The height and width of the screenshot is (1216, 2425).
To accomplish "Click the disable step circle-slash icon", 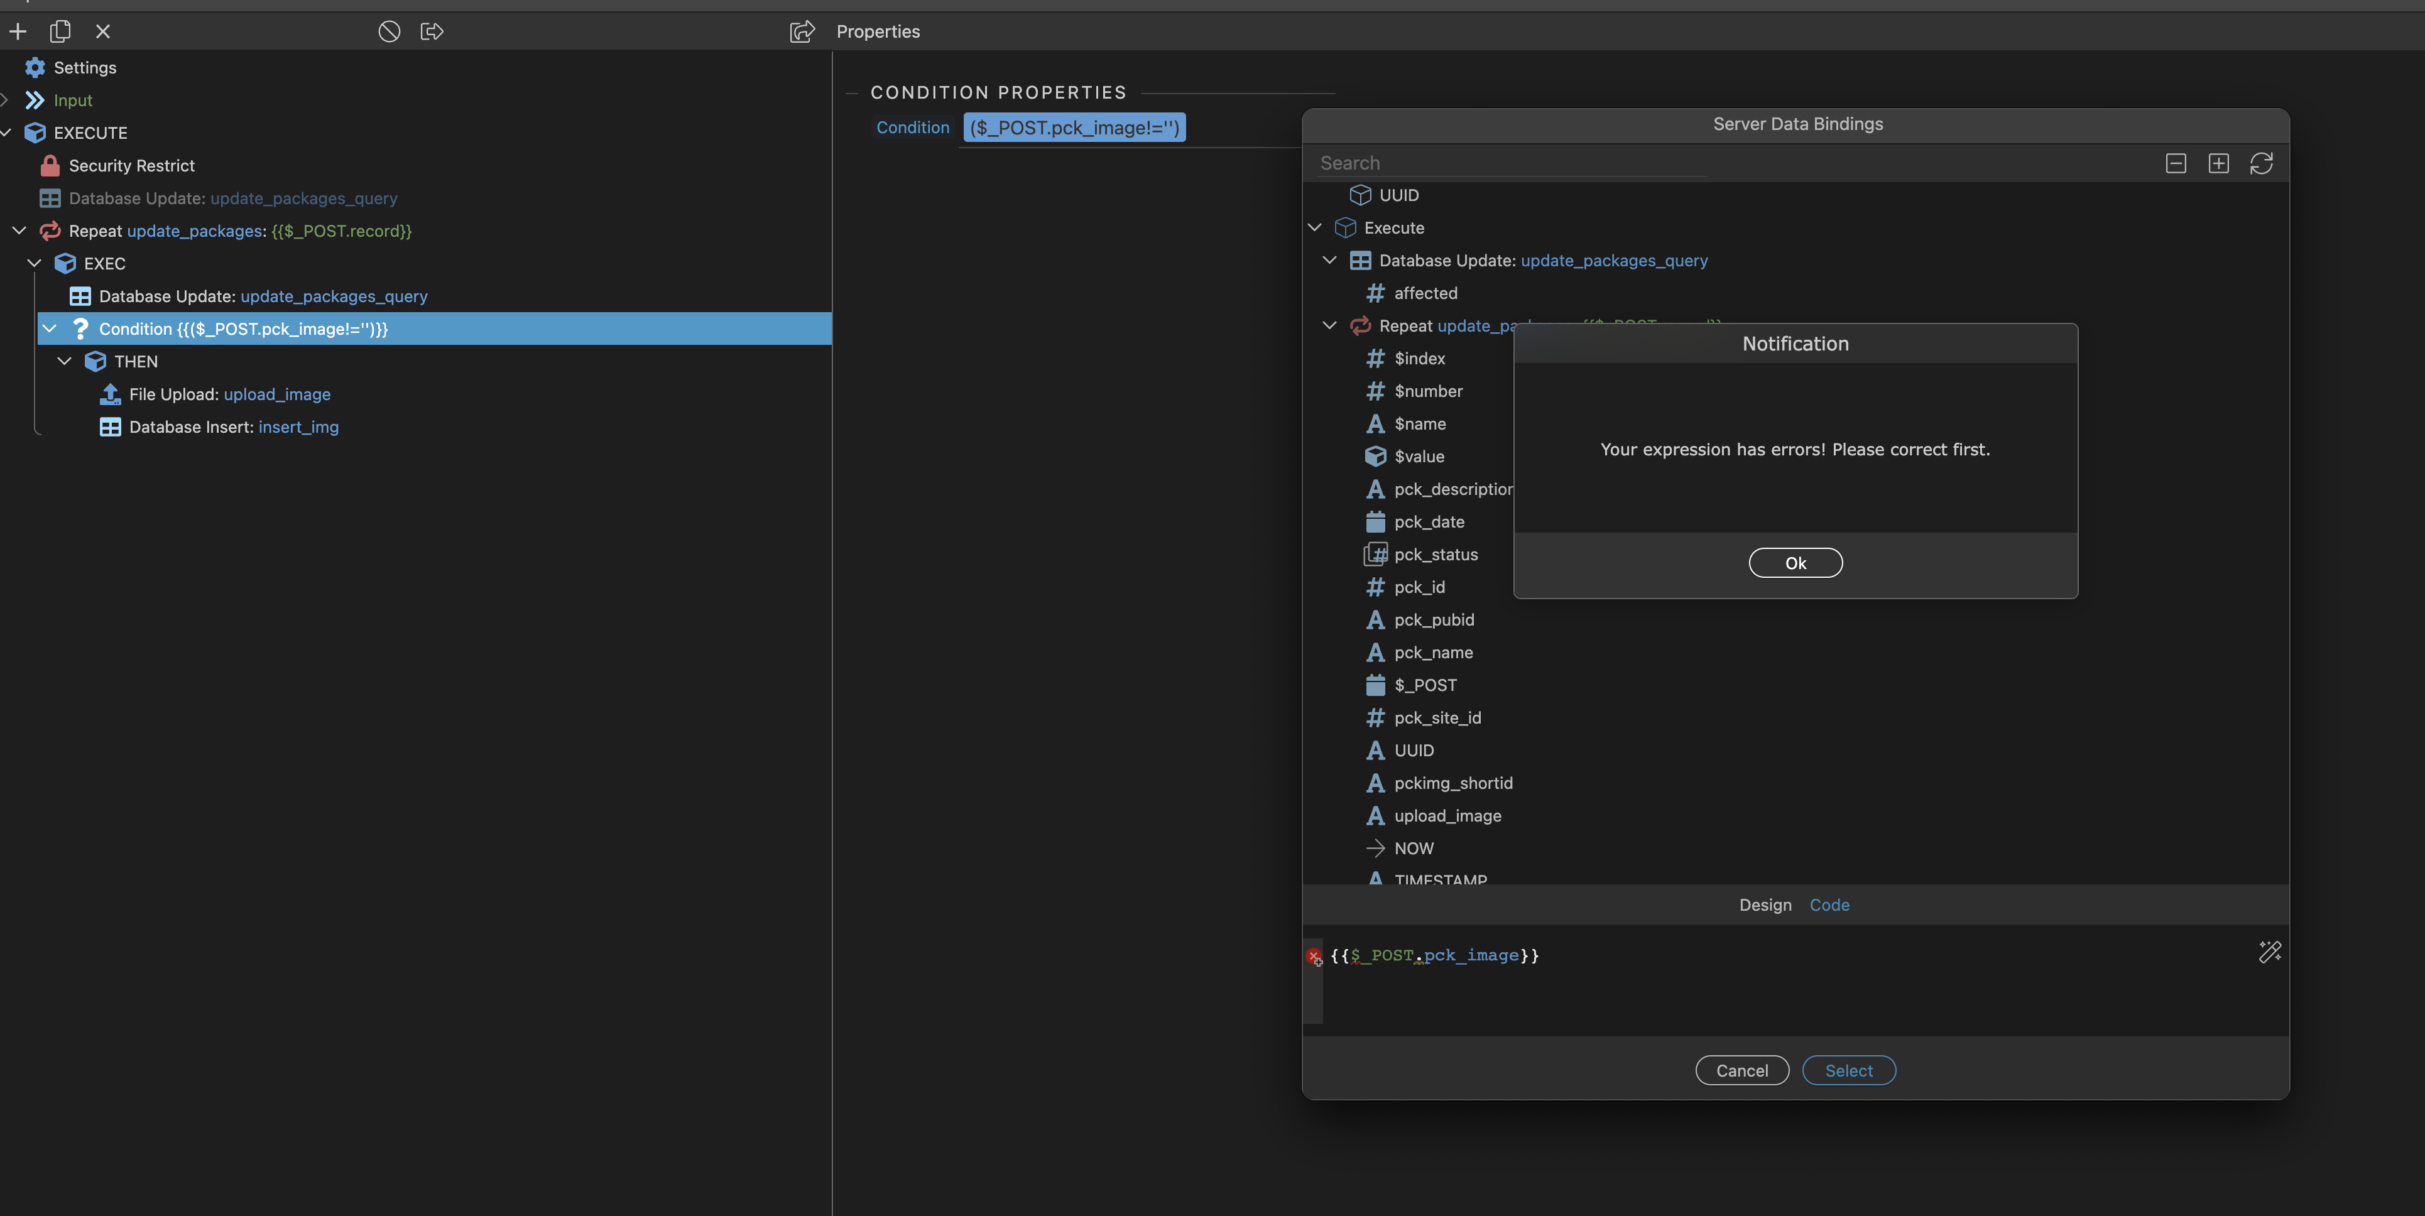I will click(x=389, y=32).
